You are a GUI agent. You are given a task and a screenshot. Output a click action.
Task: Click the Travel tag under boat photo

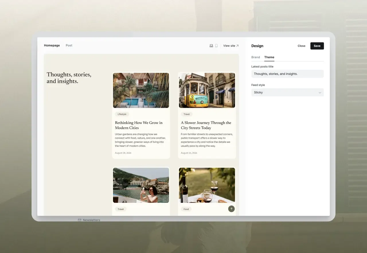(x=121, y=209)
